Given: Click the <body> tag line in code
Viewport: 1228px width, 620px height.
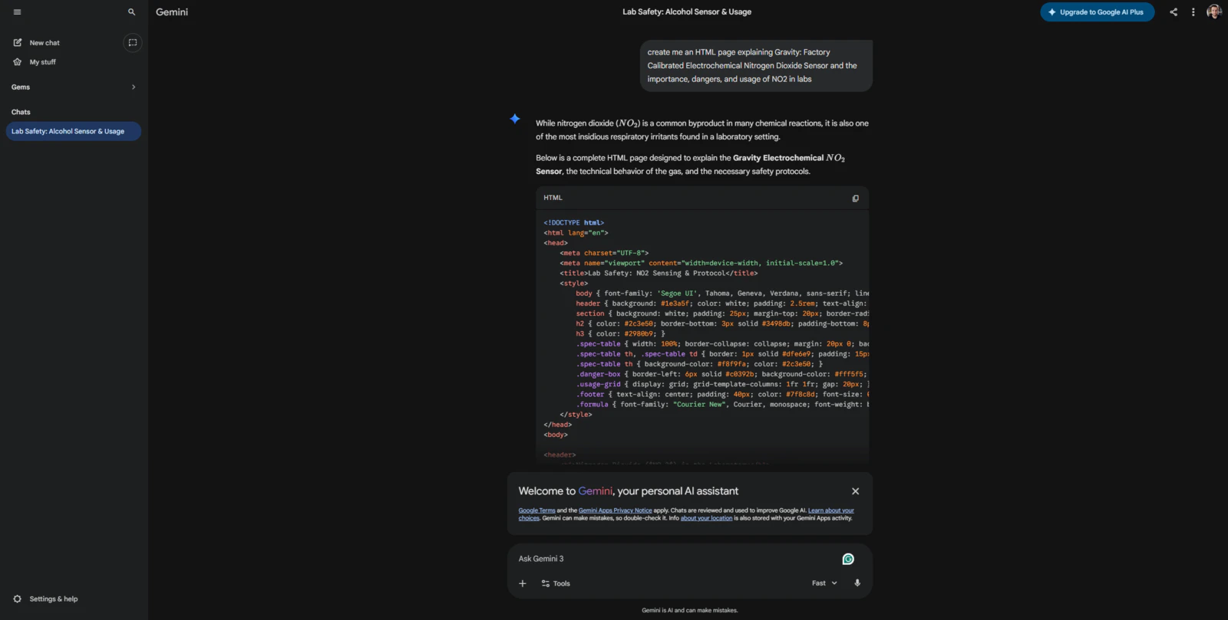Looking at the screenshot, I should pyautogui.click(x=556, y=435).
